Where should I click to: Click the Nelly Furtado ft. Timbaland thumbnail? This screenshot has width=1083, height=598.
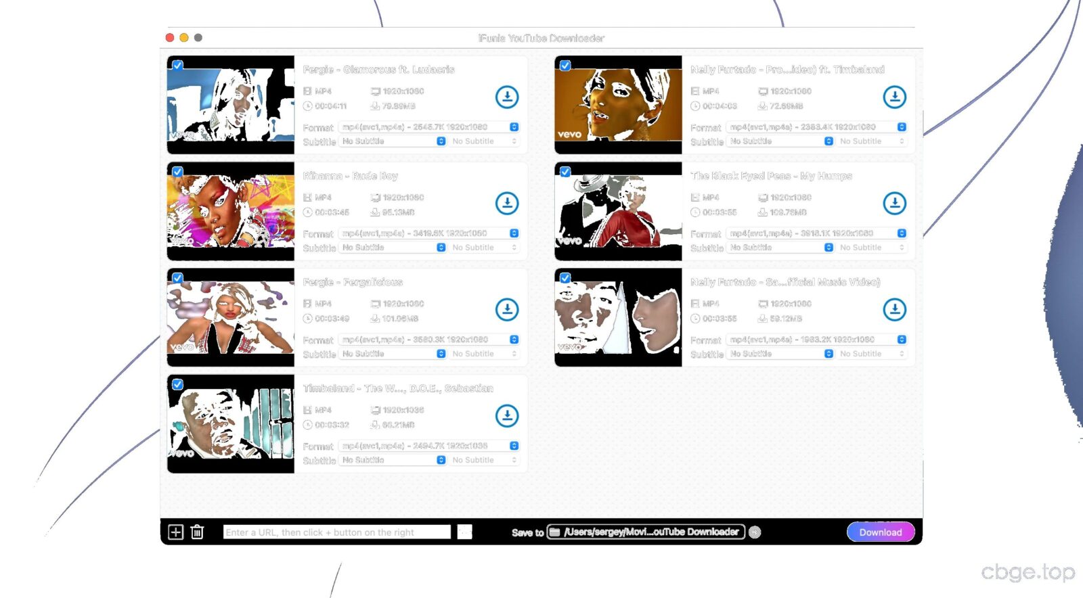(x=618, y=105)
